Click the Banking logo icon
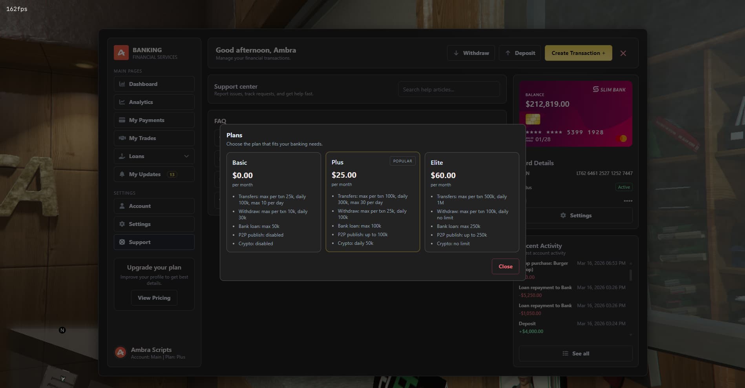 pos(121,53)
